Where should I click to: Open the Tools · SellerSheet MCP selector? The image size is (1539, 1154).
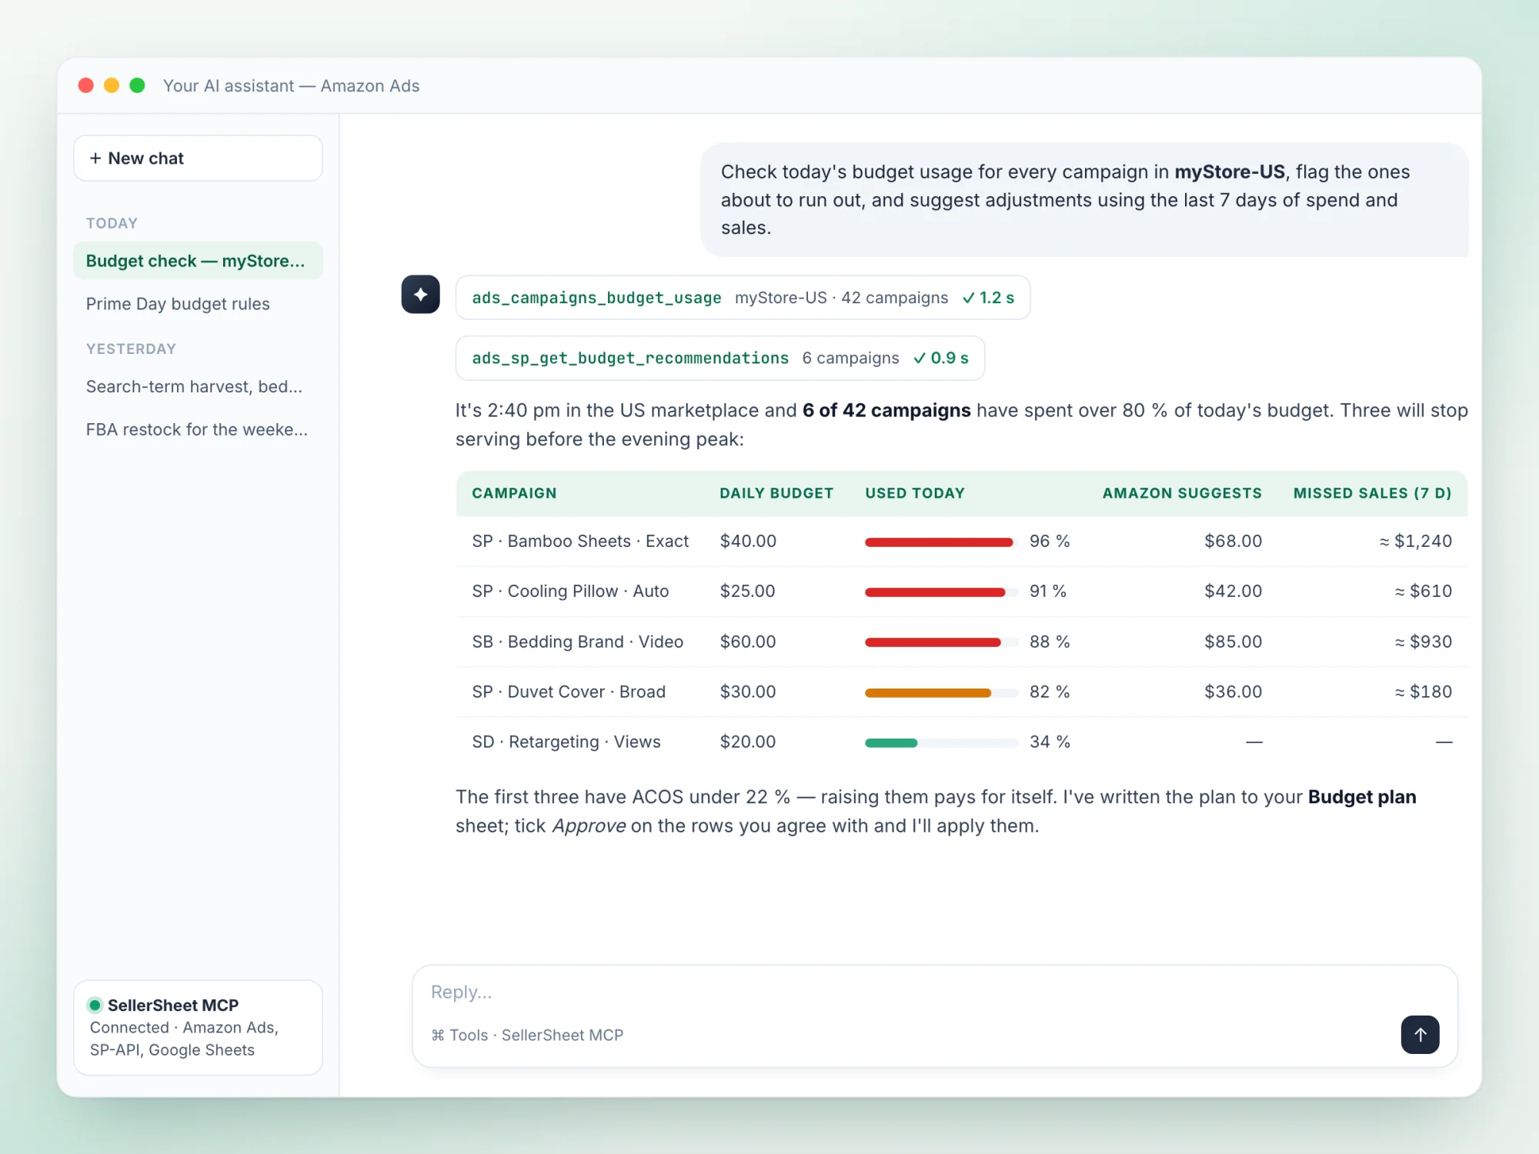point(527,1035)
